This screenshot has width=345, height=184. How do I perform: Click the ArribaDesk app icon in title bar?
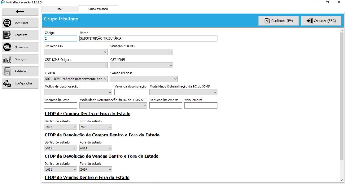point(3,2)
